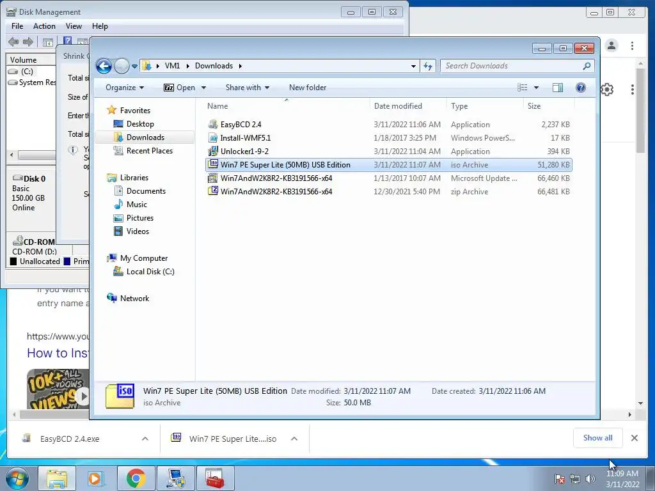655x491 pixels.
Task: Select Downloads in the navigation pane
Action: click(x=145, y=137)
